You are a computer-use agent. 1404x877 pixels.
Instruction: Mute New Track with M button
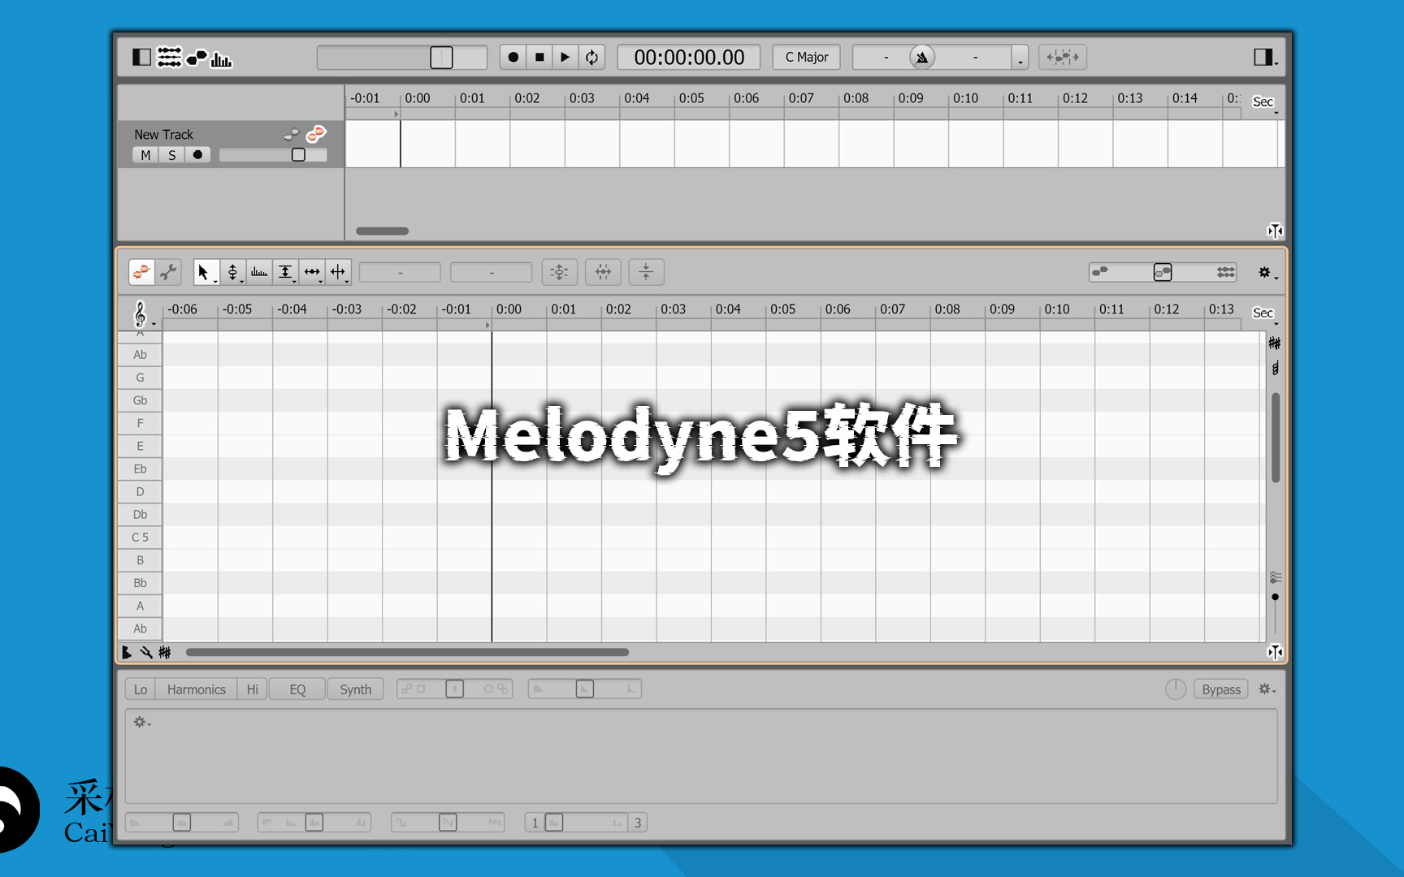click(x=145, y=155)
